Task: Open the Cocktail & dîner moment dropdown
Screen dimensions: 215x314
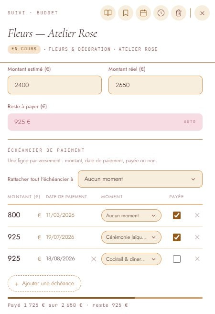Action: click(x=131, y=259)
